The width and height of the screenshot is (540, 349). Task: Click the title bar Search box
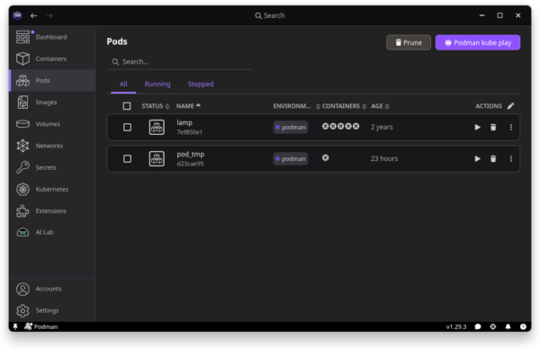(x=270, y=15)
